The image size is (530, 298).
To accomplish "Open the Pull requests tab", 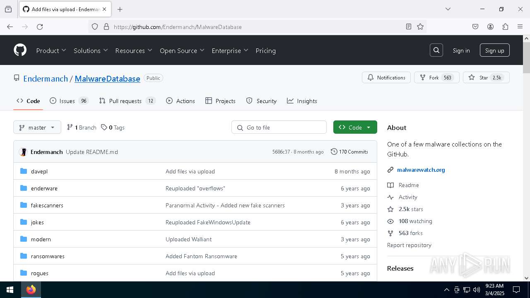I will [x=125, y=101].
